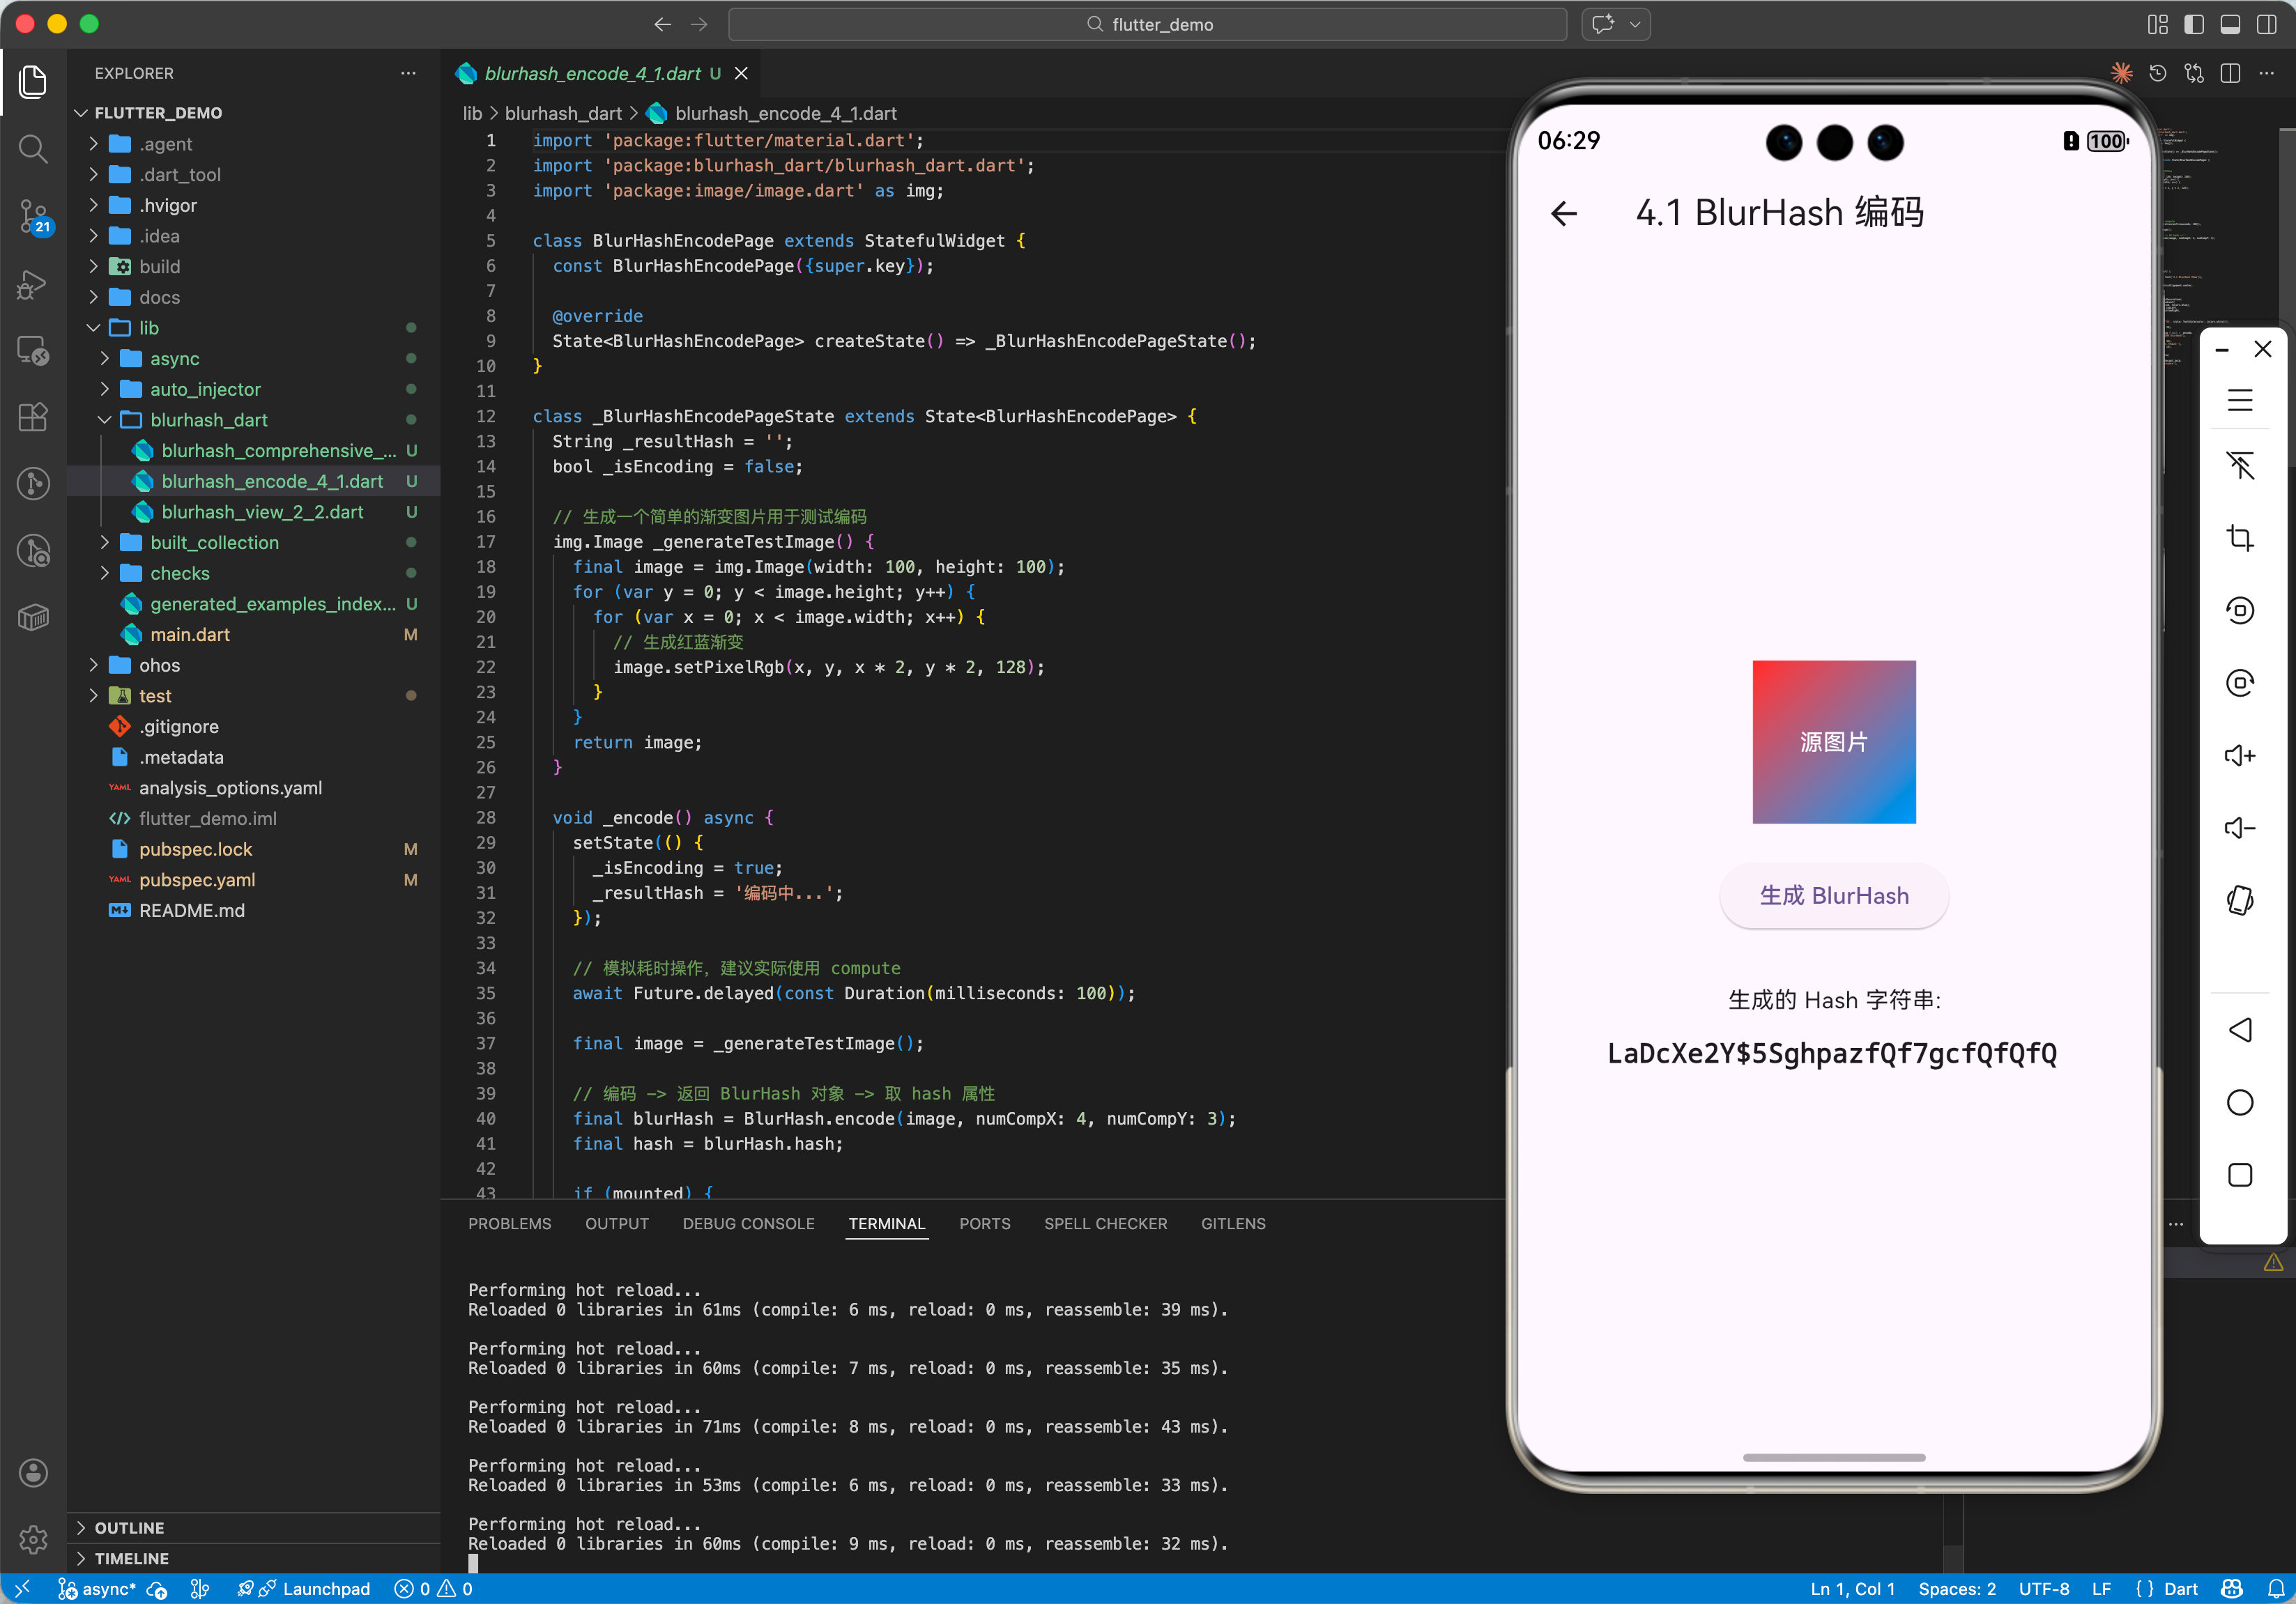Viewport: 2296px width, 1604px height.
Task: Tap the 生成 BlurHash button
Action: coord(1833,895)
